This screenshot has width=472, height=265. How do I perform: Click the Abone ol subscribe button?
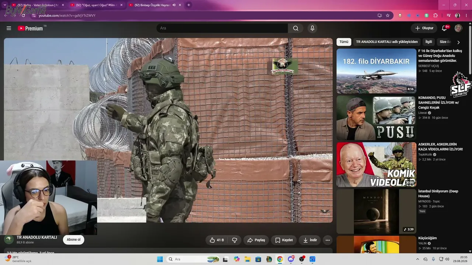[x=73, y=240]
